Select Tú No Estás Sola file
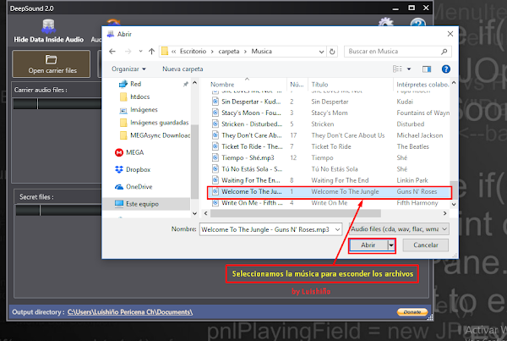Image resolution: width=507 pixels, height=341 pixels. (252, 169)
